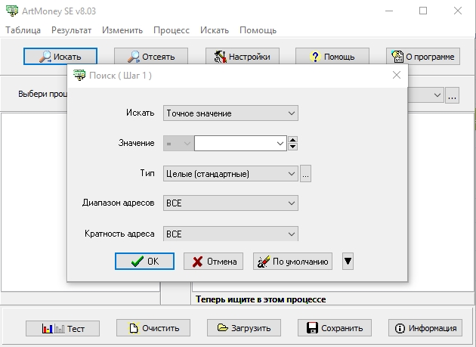
Task: Click the Сохранить save button
Action: [335, 328]
